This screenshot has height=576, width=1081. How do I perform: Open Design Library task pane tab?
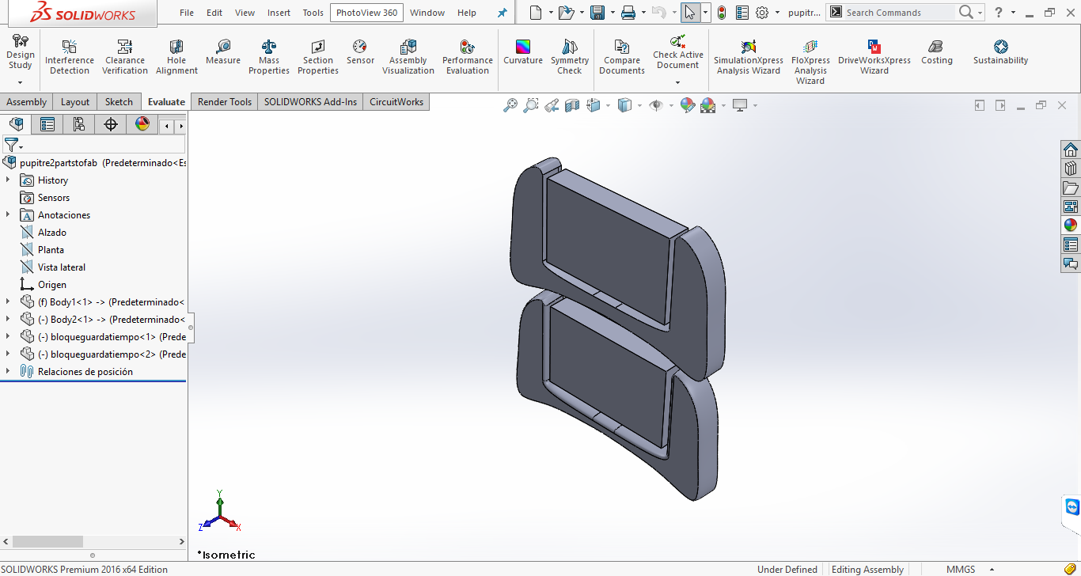1071,169
